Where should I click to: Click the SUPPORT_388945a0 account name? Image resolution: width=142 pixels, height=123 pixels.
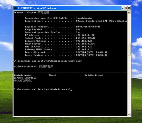click(x=25, y=78)
